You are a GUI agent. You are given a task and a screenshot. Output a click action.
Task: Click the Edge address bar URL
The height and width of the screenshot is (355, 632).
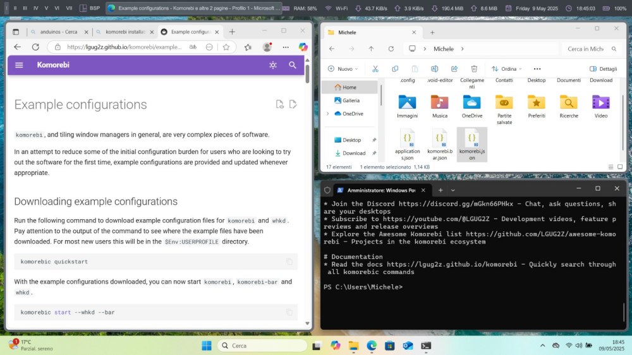click(x=124, y=47)
